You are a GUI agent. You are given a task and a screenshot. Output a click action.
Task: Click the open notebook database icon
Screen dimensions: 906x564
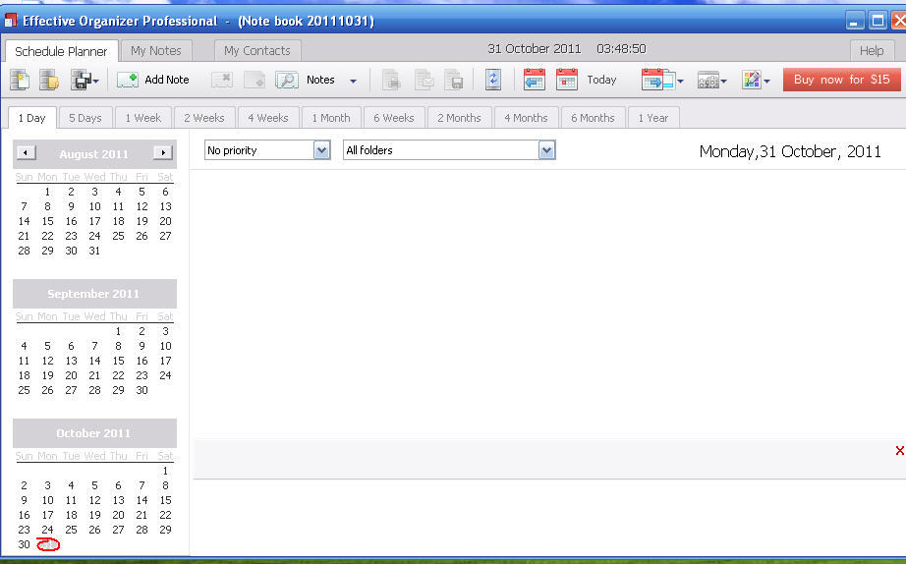click(48, 80)
